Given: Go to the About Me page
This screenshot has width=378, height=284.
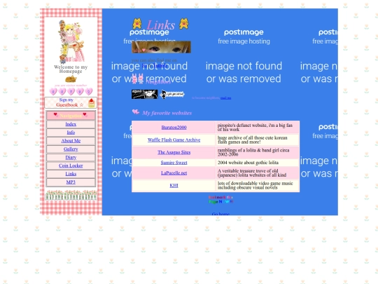Looking at the screenshot, I should pos(71,140).
